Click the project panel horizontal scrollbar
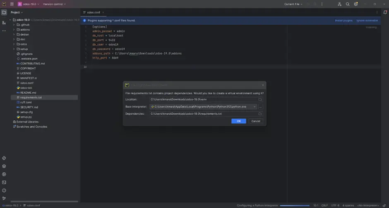 [x=44, y=201]
